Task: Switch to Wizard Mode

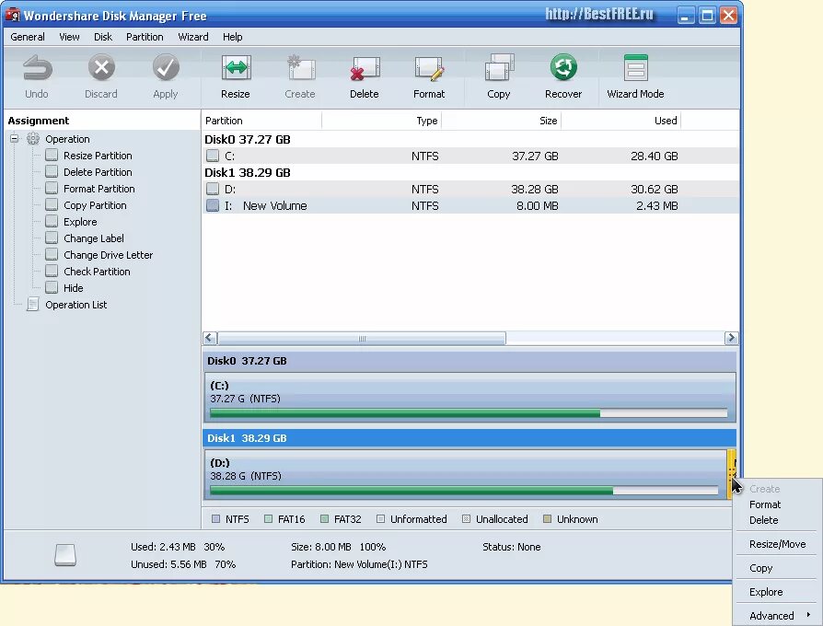Action: (x=635, y=68)
